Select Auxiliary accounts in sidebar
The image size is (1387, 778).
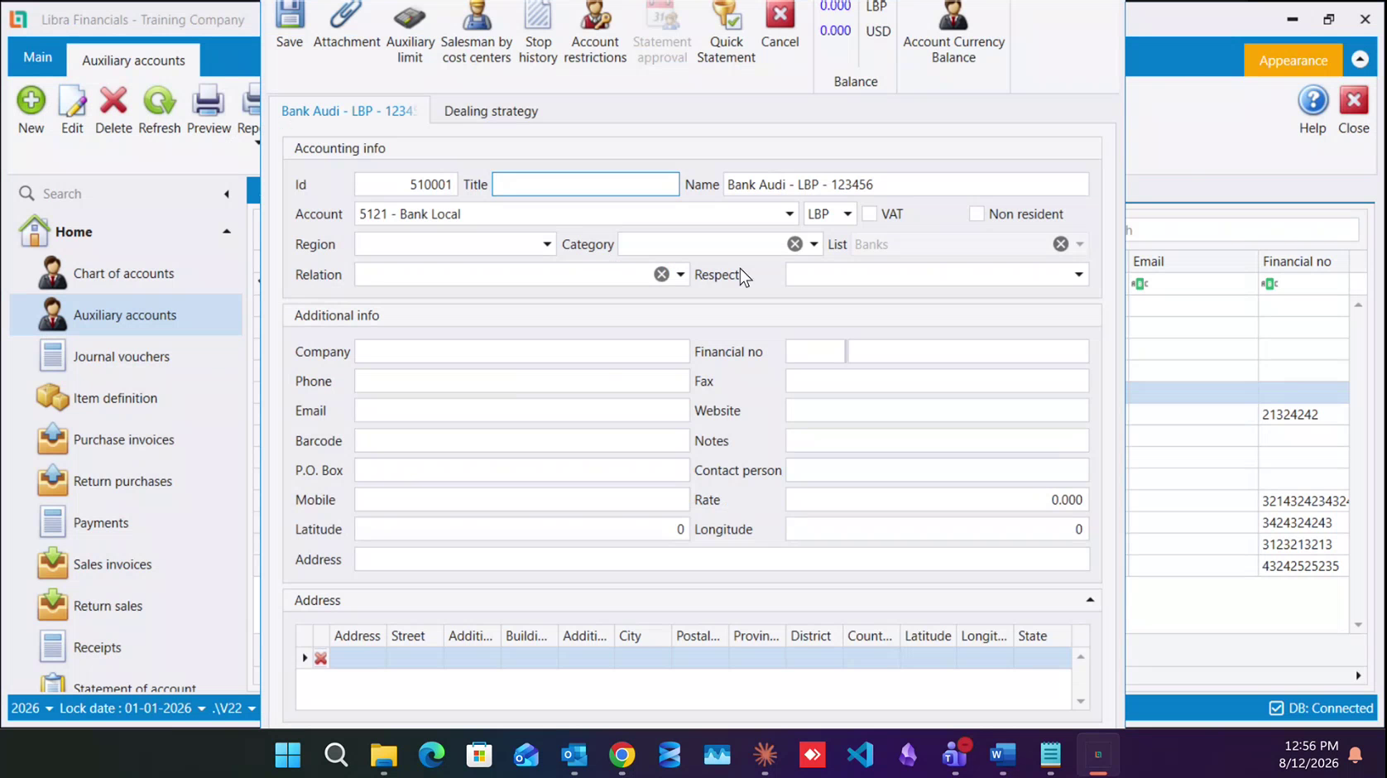pos(124,315)
